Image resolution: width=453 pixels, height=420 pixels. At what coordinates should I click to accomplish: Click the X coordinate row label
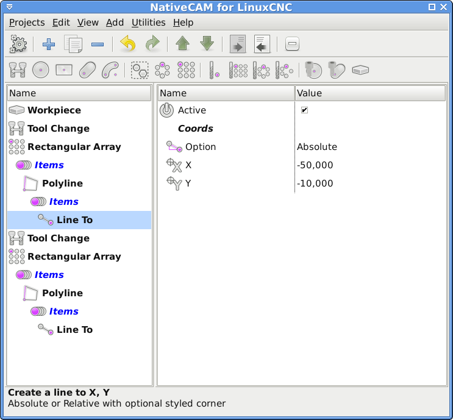coord(188,165)
